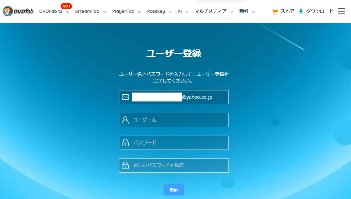Go to the ストア link

point(288,11)
